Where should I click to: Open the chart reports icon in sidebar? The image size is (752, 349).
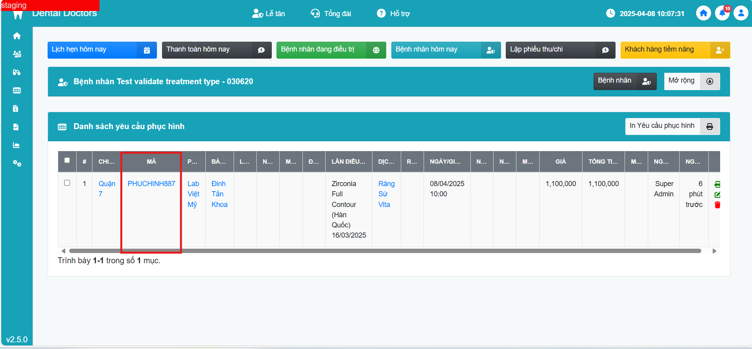click(17, 145)
